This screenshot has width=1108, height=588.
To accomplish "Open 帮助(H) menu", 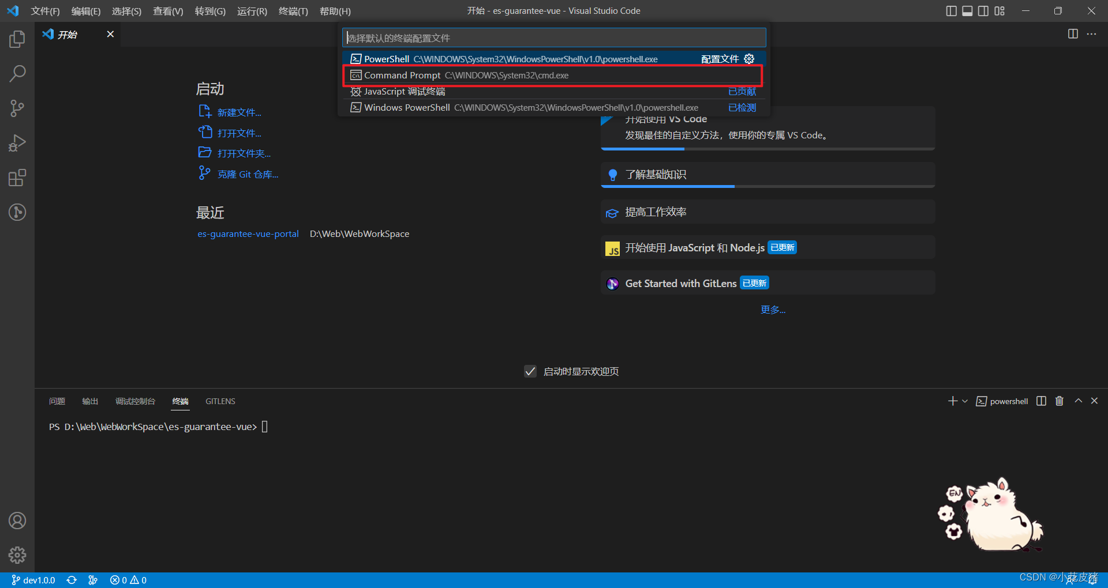I will (x=335, y=11).
